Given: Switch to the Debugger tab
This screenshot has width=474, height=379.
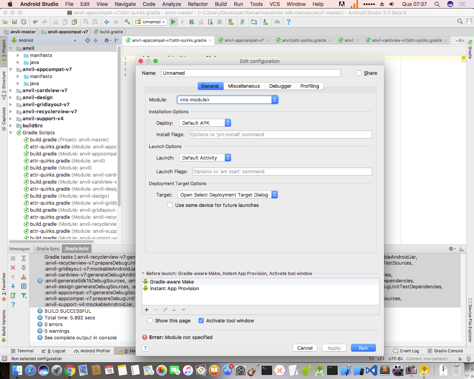Looking at the screenshot, I should 280,86.
